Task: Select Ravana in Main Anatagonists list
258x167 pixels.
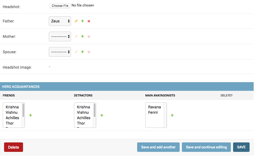Action: (154, 107)
